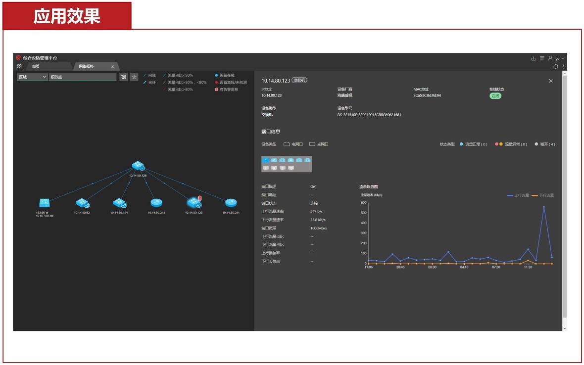
Task: Click the download icon in title bar
Action: (x=534, y=58)
